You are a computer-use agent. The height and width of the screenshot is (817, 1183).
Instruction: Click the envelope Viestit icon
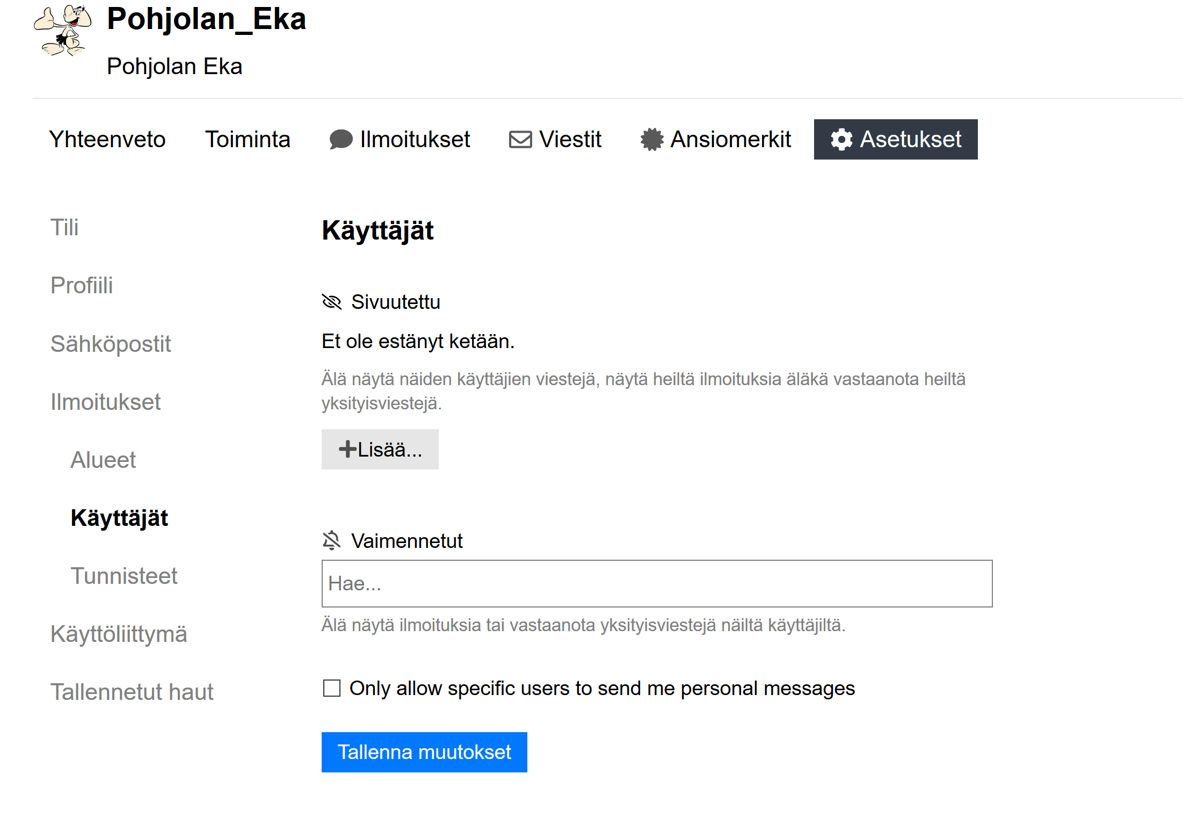tap(520, 140)
